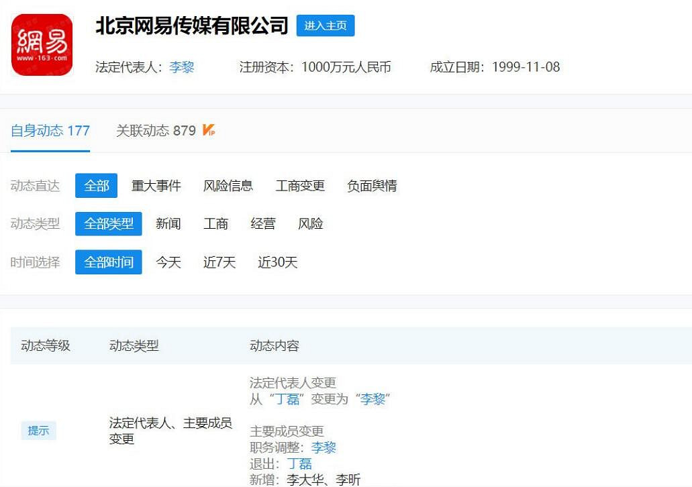
Task: Switch dynamic type to 经营
Action: tap(263, 224)
